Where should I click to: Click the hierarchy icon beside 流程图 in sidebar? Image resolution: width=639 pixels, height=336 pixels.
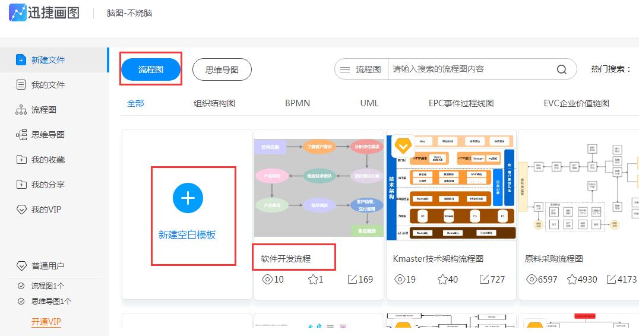tap(21, 110)
